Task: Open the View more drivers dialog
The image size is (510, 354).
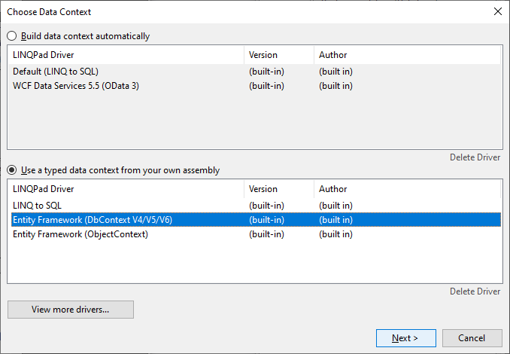Action: click(x=71, y=310)
